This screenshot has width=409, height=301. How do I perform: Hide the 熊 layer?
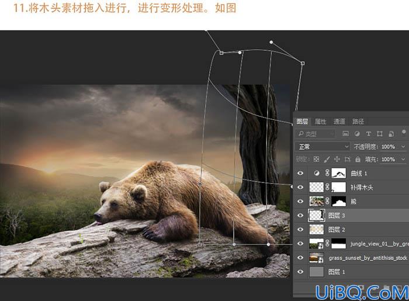click(x=300, y=202)
